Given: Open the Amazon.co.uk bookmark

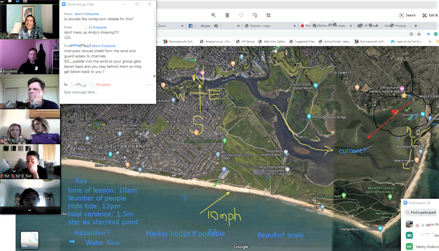Looking at the screenshot, I should (x=218, y=42).
